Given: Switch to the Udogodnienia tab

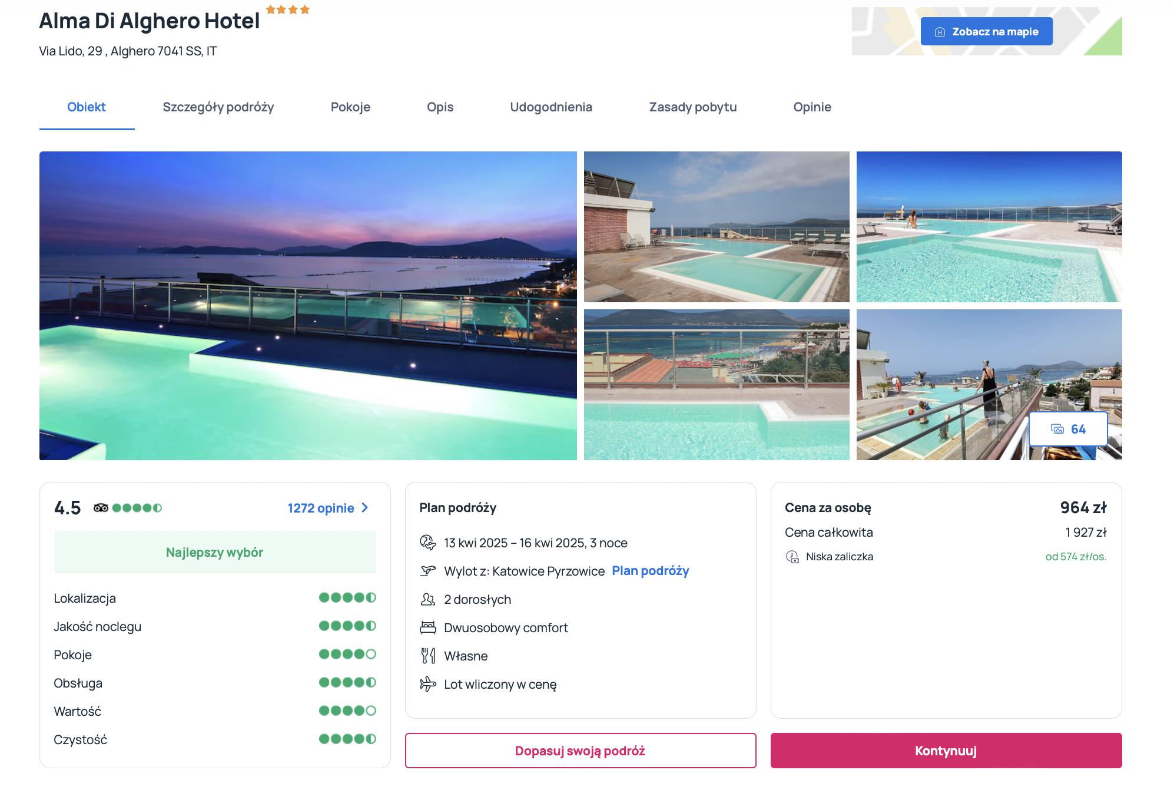Looking at the screenshot, I should tap(551, 107).
